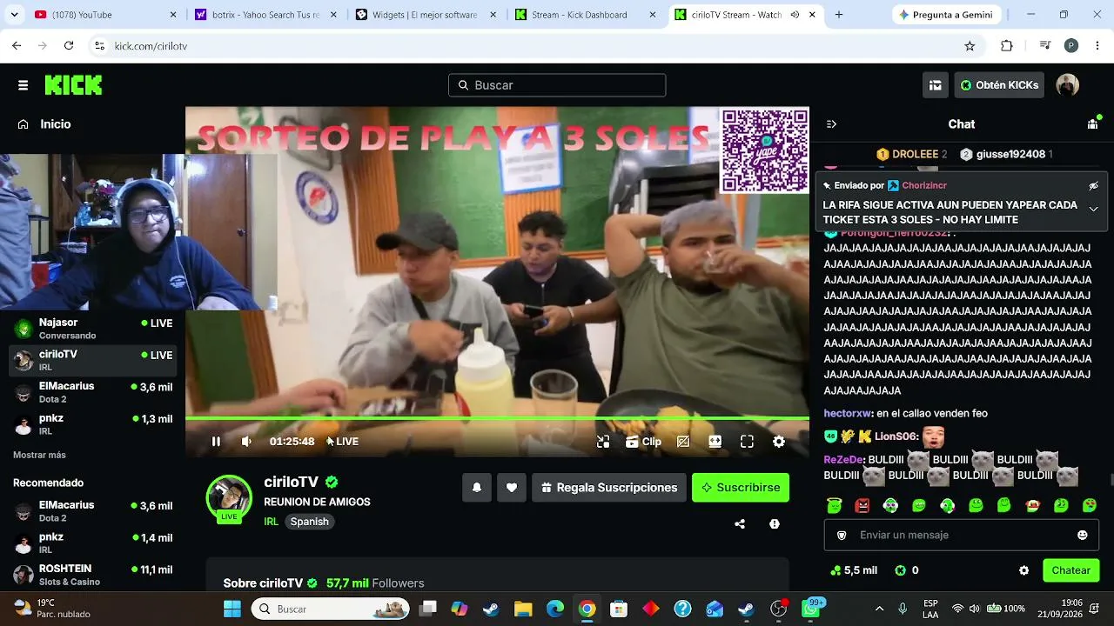Viewport: 1114px width, 626px height.
Task: Open the chat viewers list icon
Action: [1093, 124]
